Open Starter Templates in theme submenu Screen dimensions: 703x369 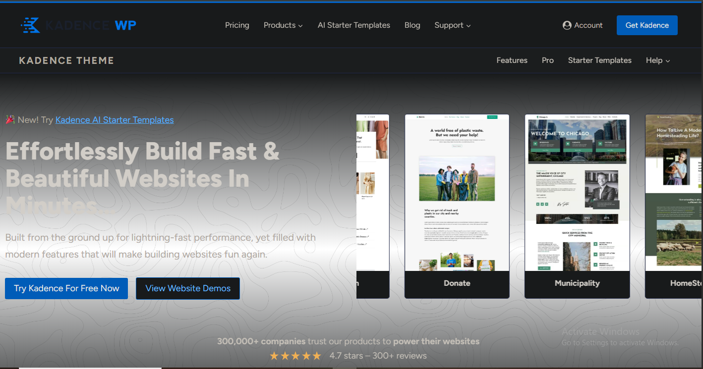600,60
